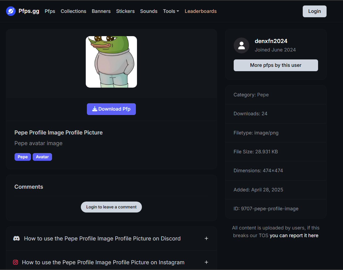Click More pfps by this user
This screenshot has width=343, height=270.
coord(276,65)
